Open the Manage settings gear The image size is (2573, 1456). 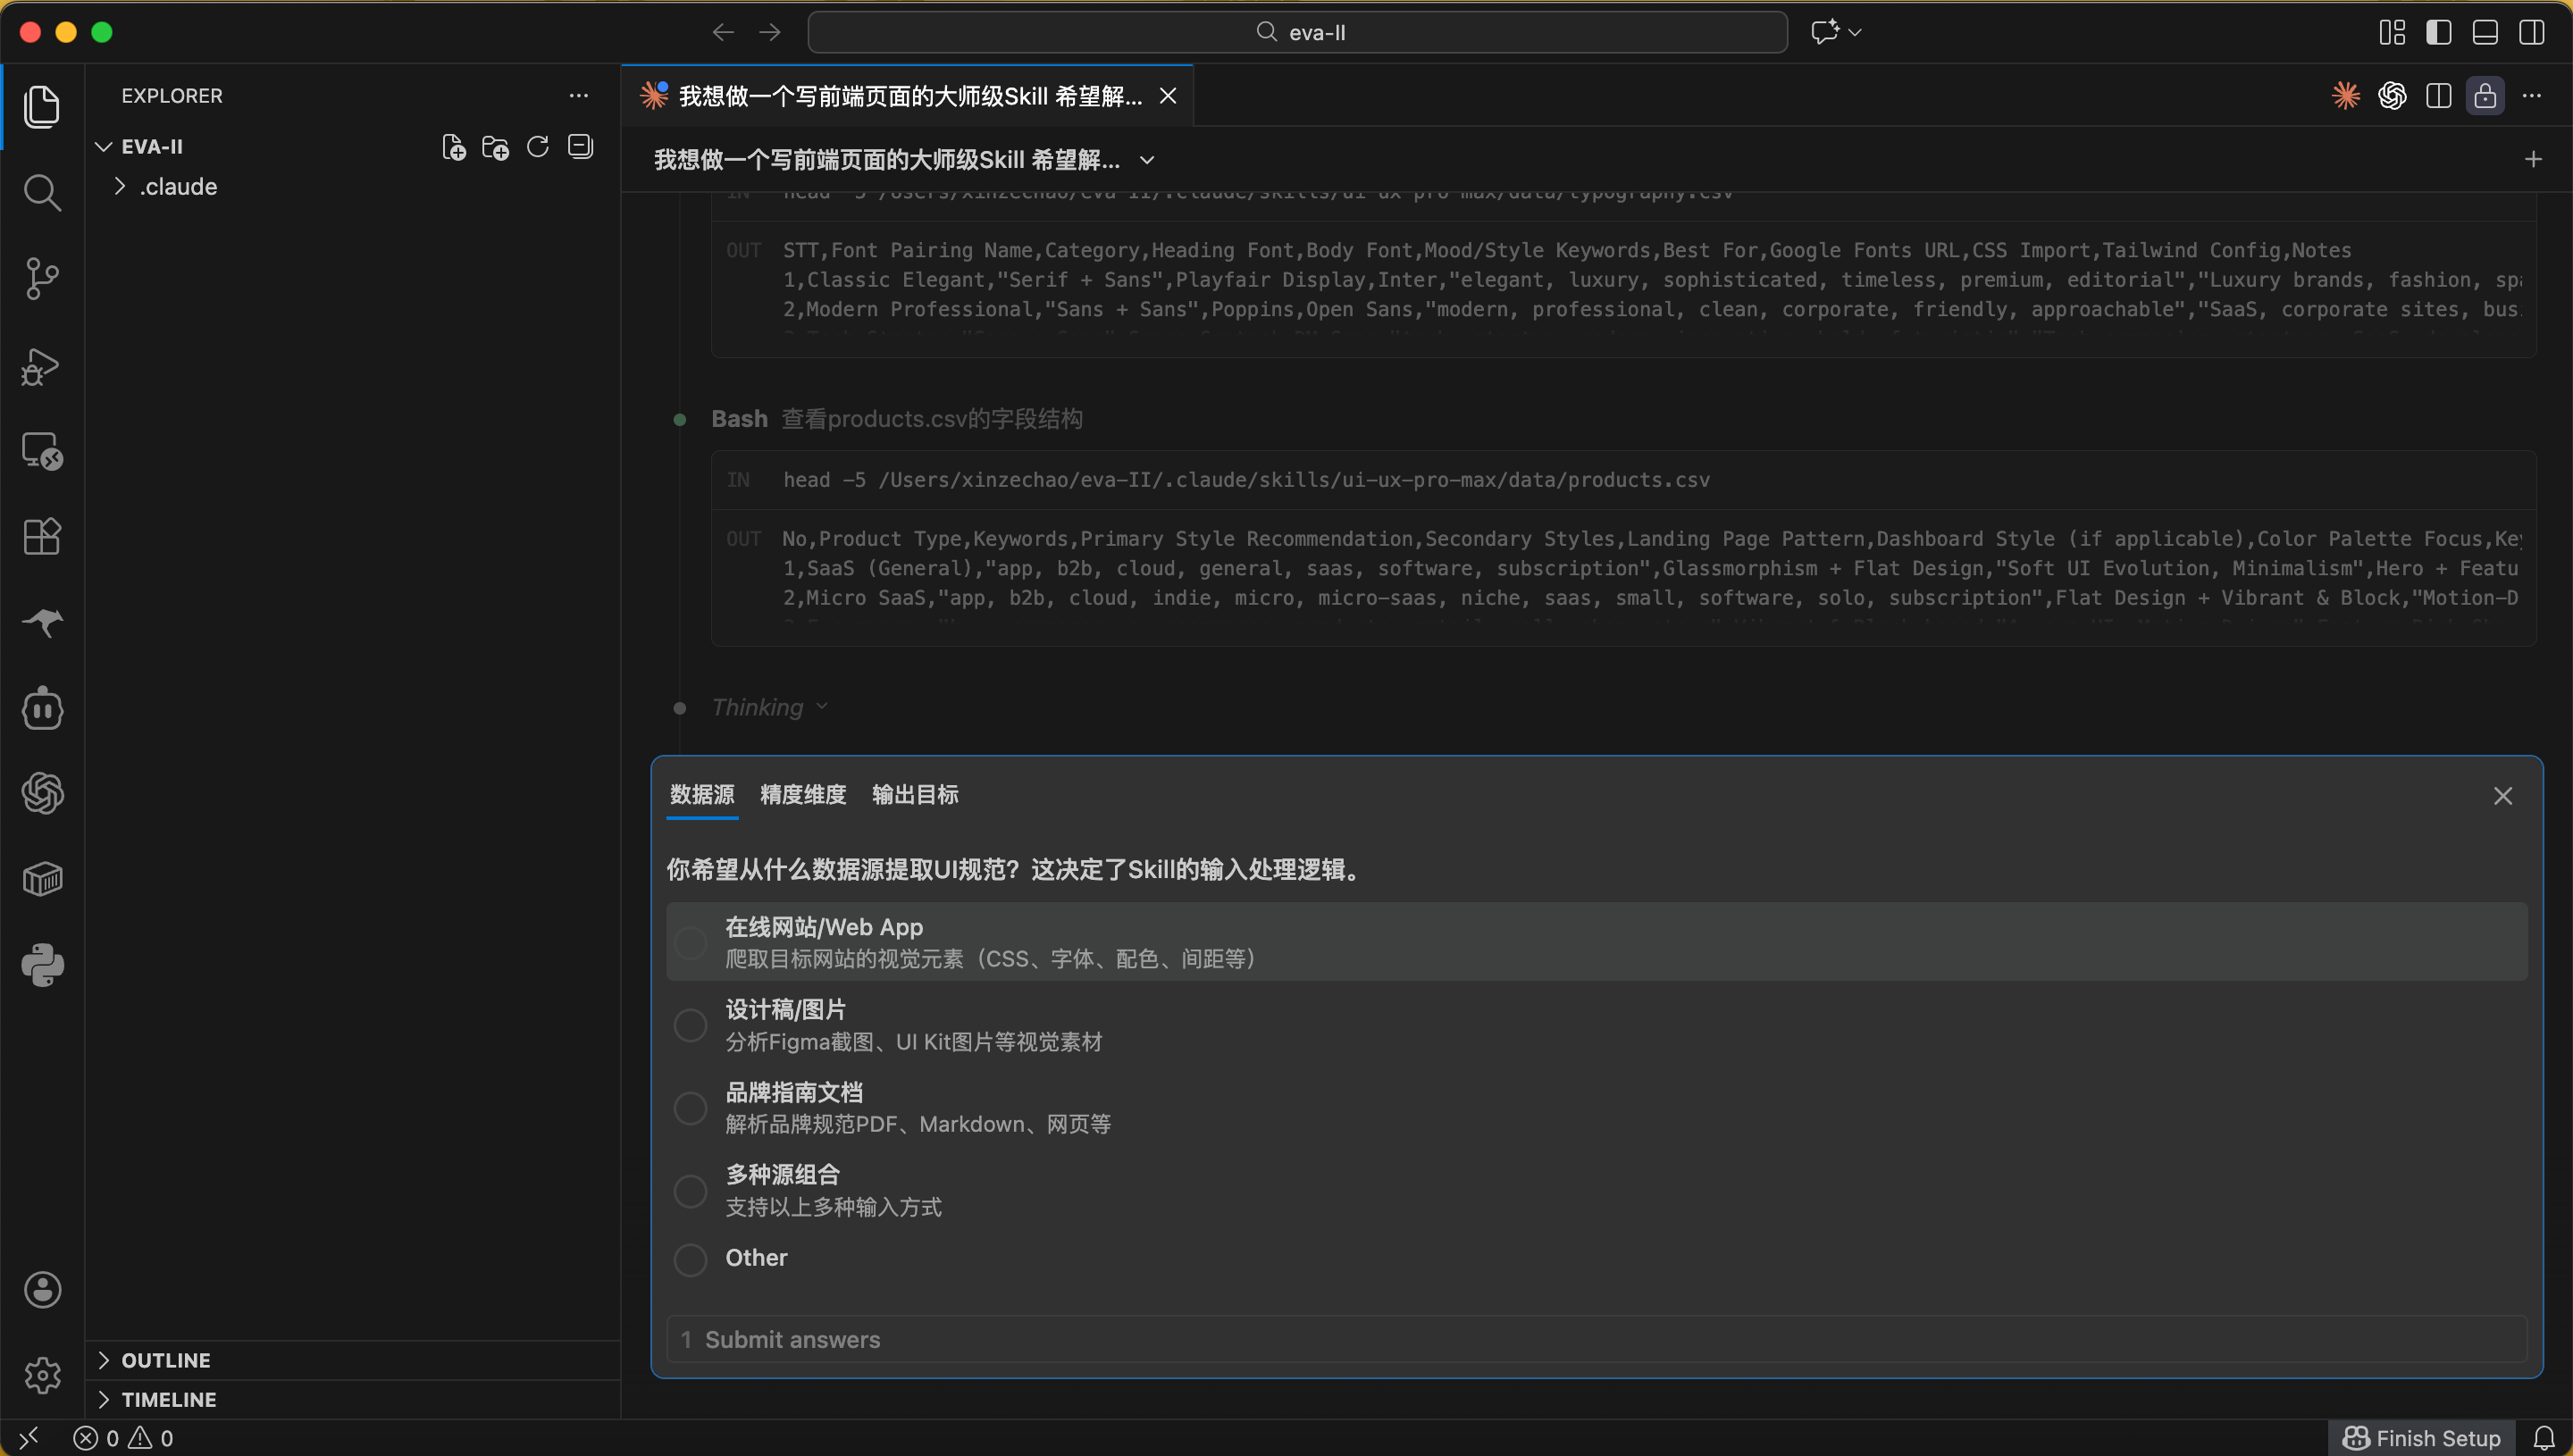point(42,1376)
